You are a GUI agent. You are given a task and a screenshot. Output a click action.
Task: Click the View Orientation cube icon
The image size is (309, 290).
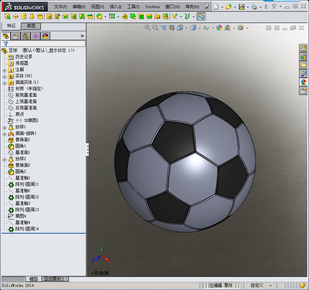point(180,28)
